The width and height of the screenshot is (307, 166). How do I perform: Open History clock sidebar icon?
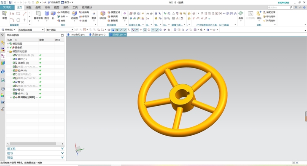pos(3,88)
